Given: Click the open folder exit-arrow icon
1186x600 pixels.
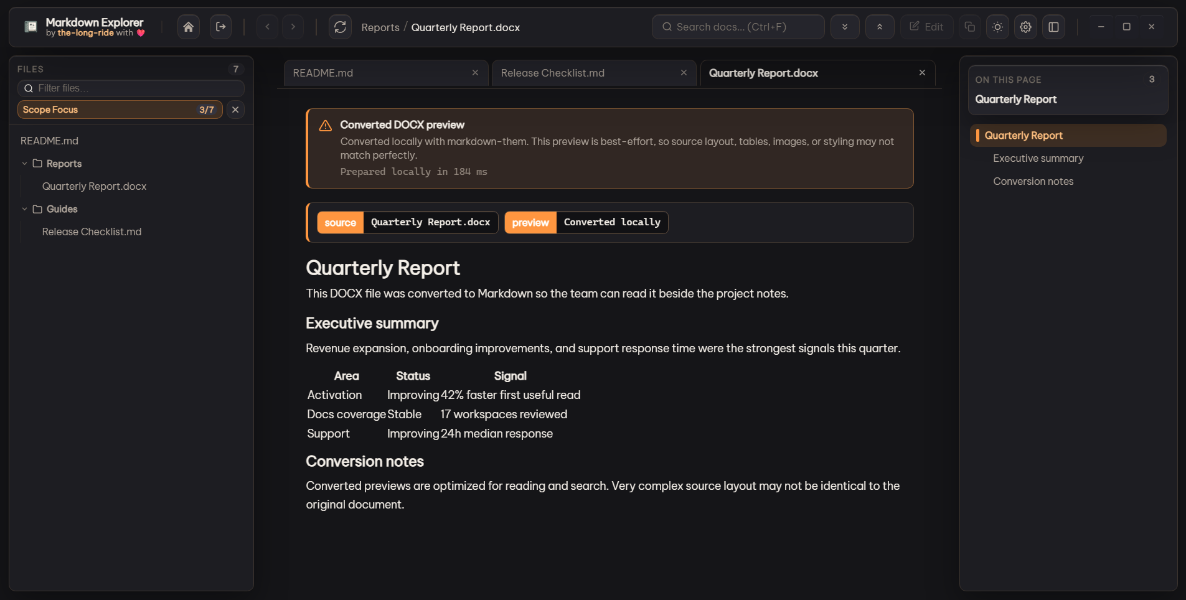Looking at the screenshot, I should pos(220,27).
